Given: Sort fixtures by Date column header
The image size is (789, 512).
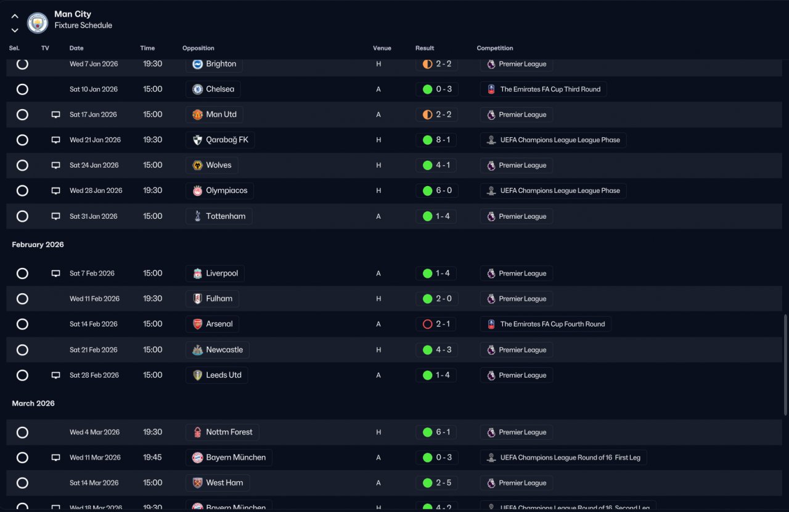Looking at the screenshot, I should 76,48.
